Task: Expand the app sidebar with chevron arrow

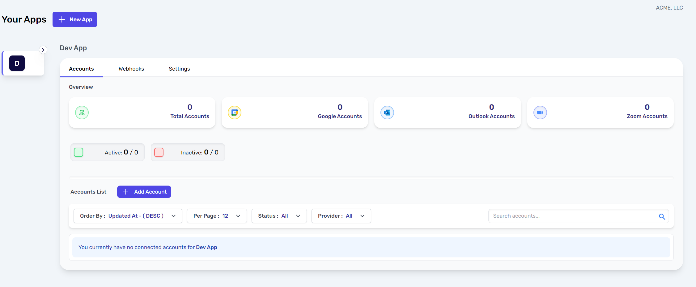Action: tap(43, 50)
